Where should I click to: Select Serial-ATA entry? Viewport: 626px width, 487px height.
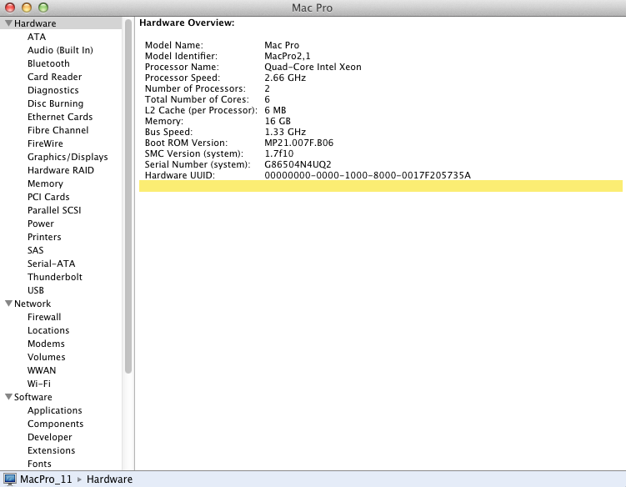click(51, 264)
